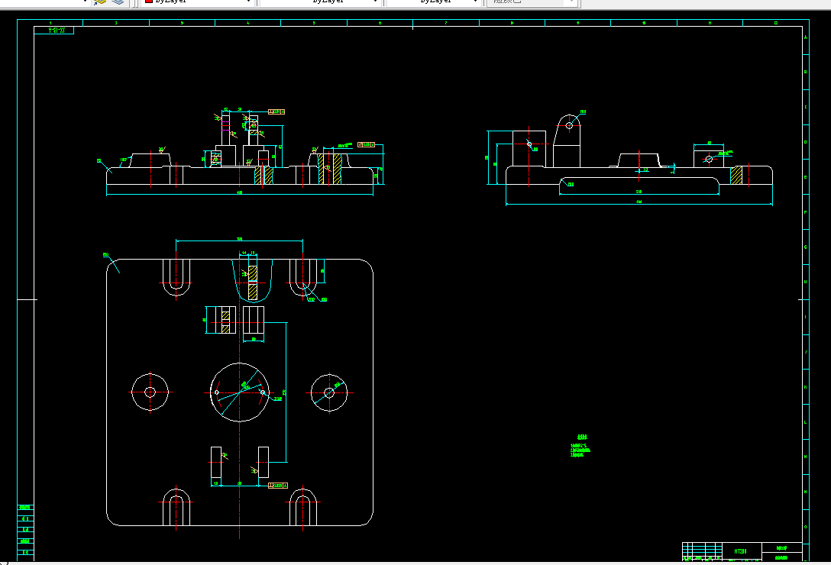Select the overall width dimension under front view
The height and width of the screenshot is (565, 831).
click(x=240, y=193)
